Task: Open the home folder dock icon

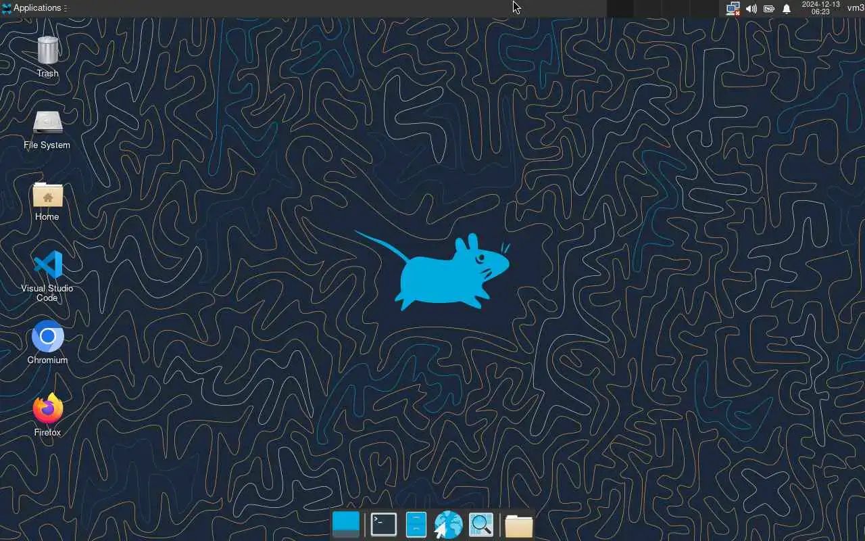Action: [519, 525]
